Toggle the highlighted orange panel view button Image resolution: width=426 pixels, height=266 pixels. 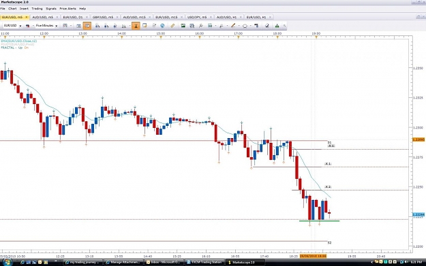[x=87, y=26]
